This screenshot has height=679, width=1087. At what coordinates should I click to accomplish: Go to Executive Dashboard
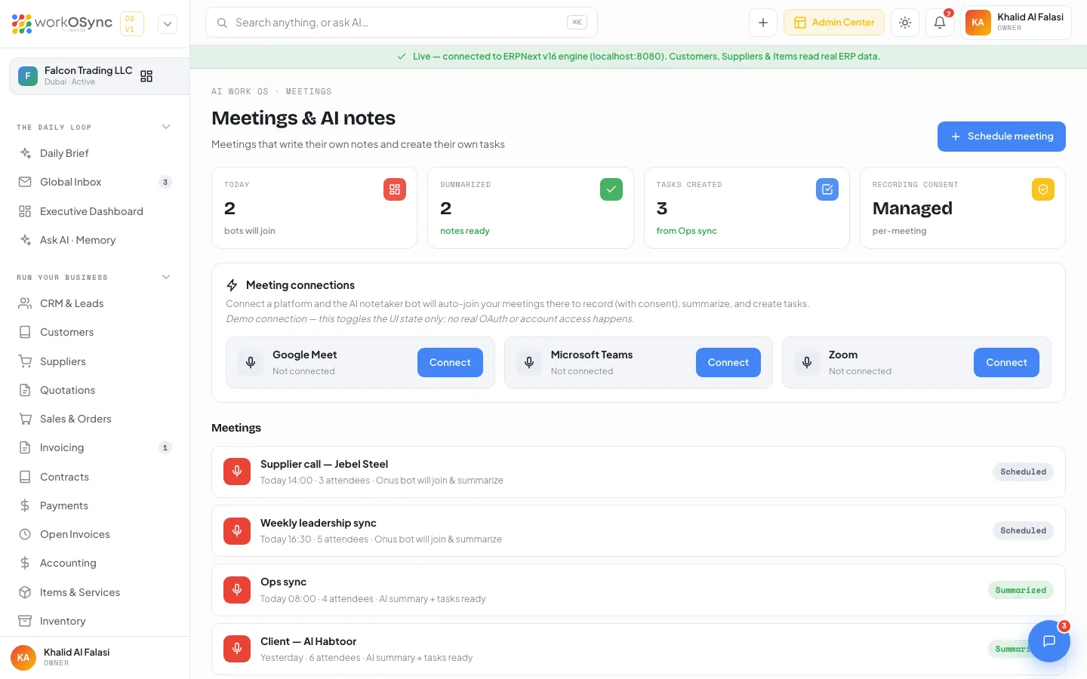(x=95, y=211)
